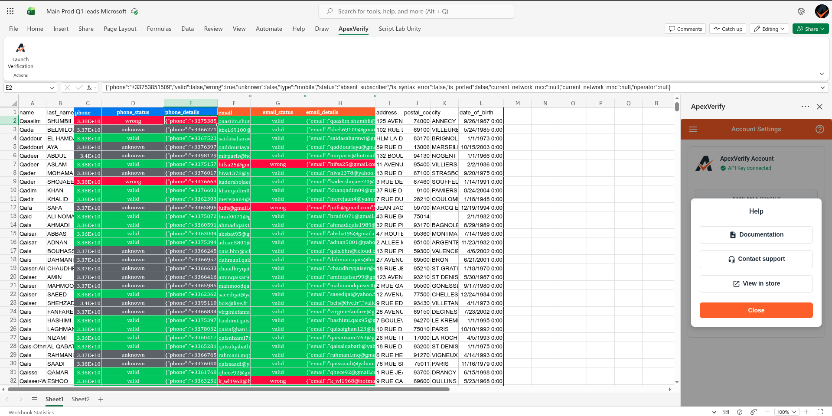Image resolution: width=832 pixels, height=416 pixels.
Task: Open the hamburger menu in ApexVerify panel
Action: (693, 129)
